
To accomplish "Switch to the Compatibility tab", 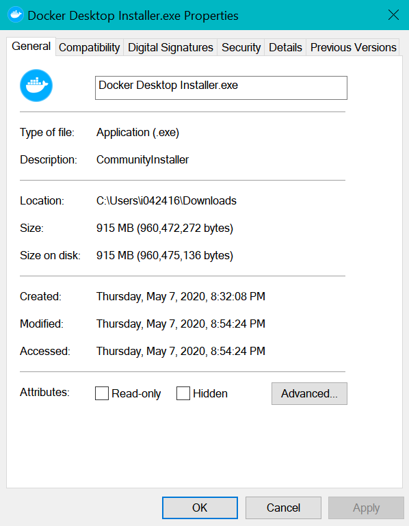I will coord(89,47).
